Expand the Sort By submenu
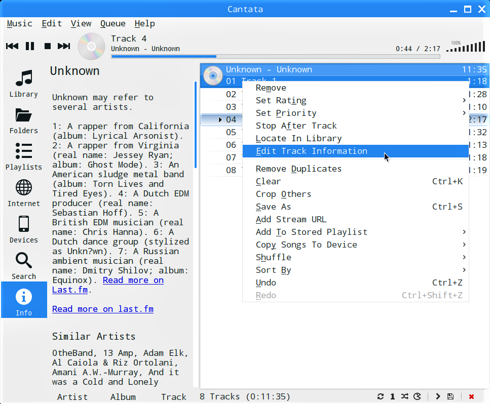Image resolution: width=490 pixels, height=404 pixels. 356,270
